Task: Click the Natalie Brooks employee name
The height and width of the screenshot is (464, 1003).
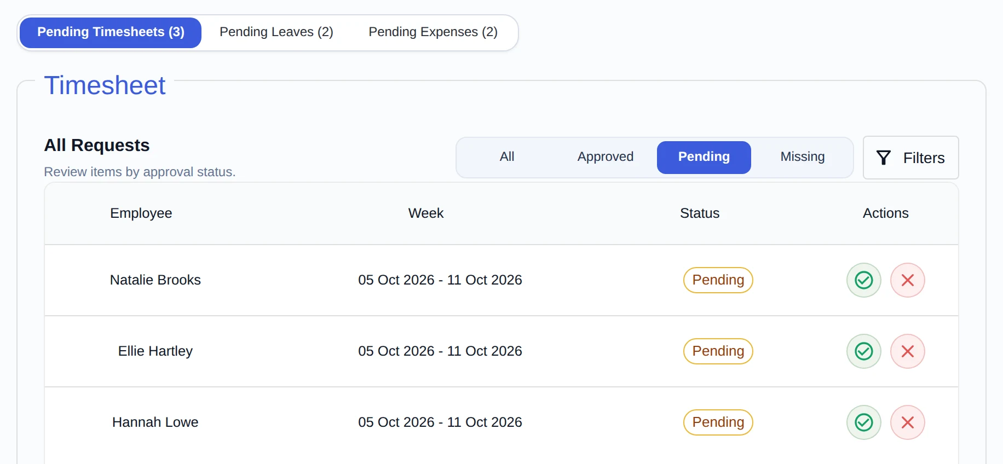Action: coord(155,280)
